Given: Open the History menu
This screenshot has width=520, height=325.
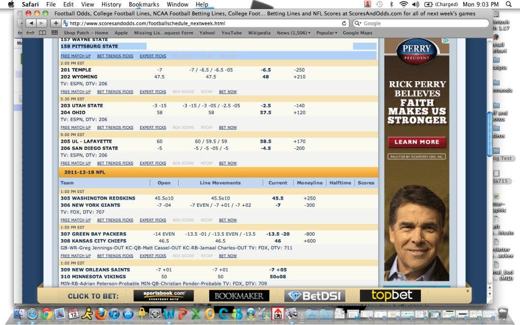Looking at the screenshot, I should tap(111, 4).
